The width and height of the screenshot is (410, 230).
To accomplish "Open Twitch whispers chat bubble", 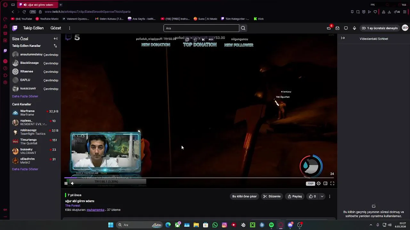I will coord(346,28).
